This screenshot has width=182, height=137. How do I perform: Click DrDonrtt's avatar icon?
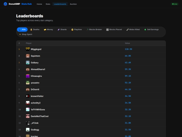(x=28, y=89)
